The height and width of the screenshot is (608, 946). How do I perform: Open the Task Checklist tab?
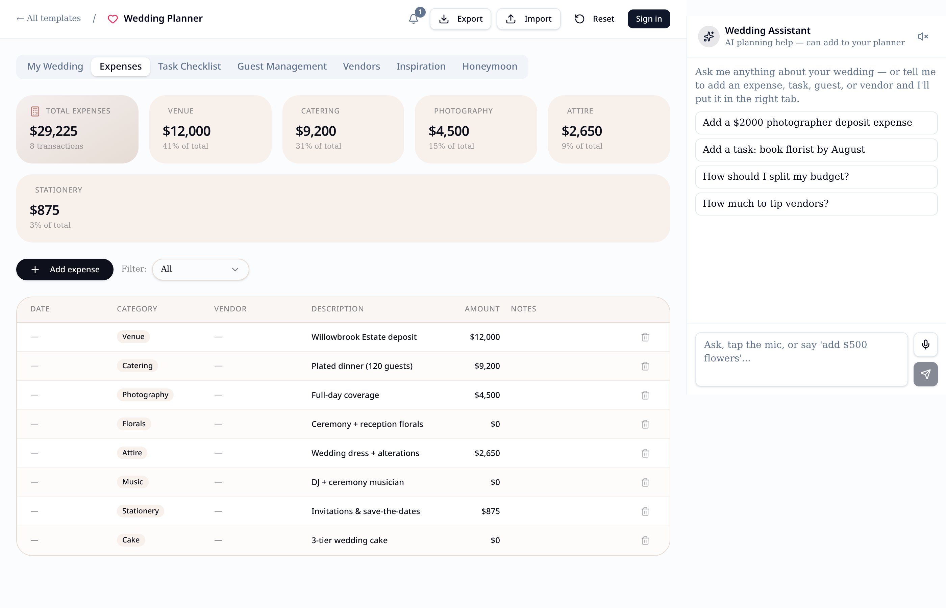(190, 66)
